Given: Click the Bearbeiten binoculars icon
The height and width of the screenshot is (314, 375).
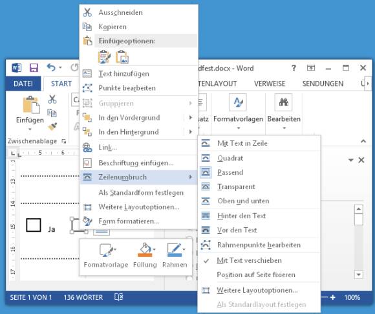Looking at the screenshot, I should tap(284, 102).
